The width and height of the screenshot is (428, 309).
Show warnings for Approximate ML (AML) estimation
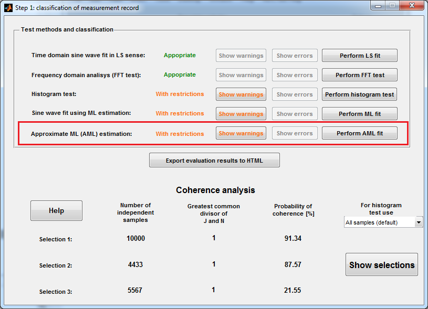(x=241, y=133)
